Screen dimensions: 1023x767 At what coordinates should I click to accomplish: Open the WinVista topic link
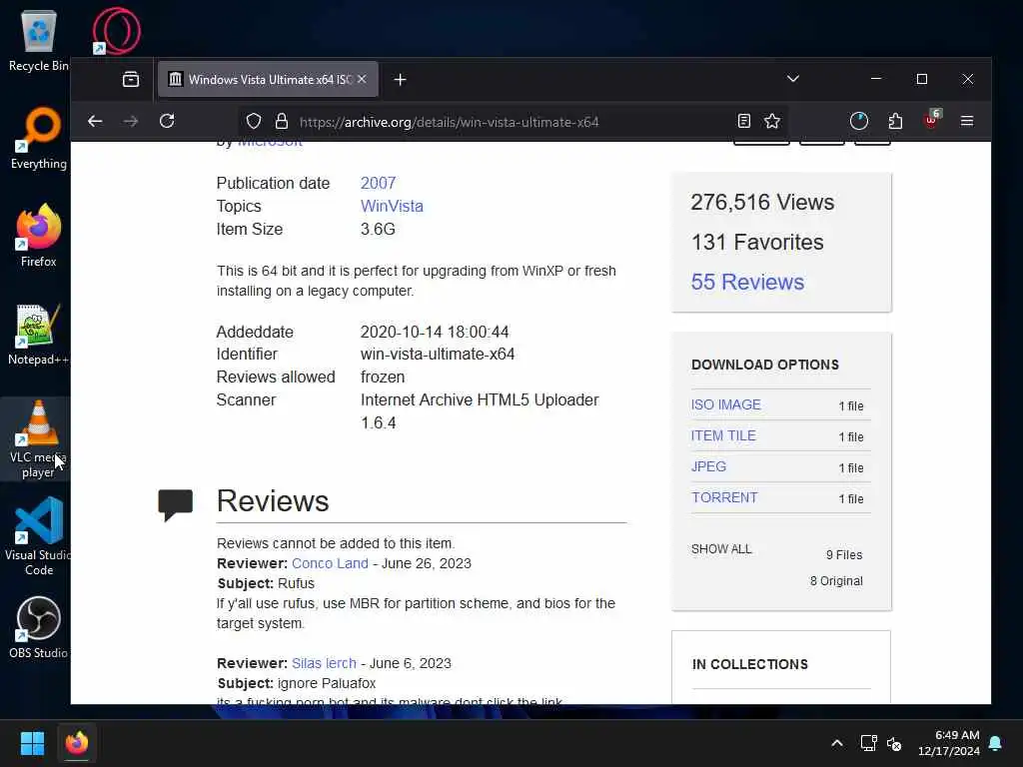[392, 206]
